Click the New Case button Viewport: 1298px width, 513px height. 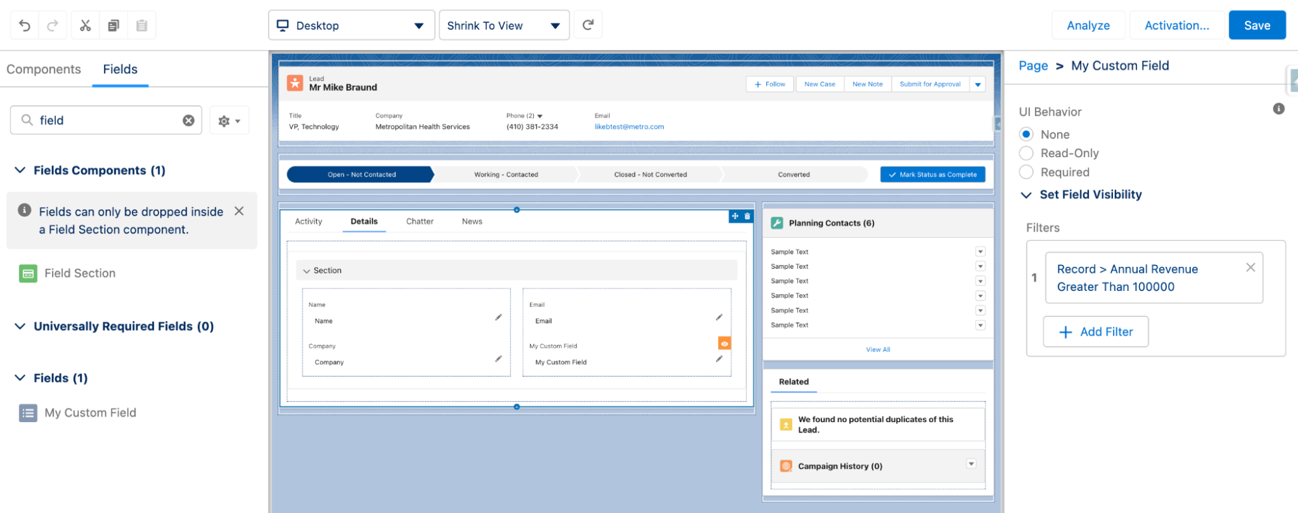click(819, 84)
